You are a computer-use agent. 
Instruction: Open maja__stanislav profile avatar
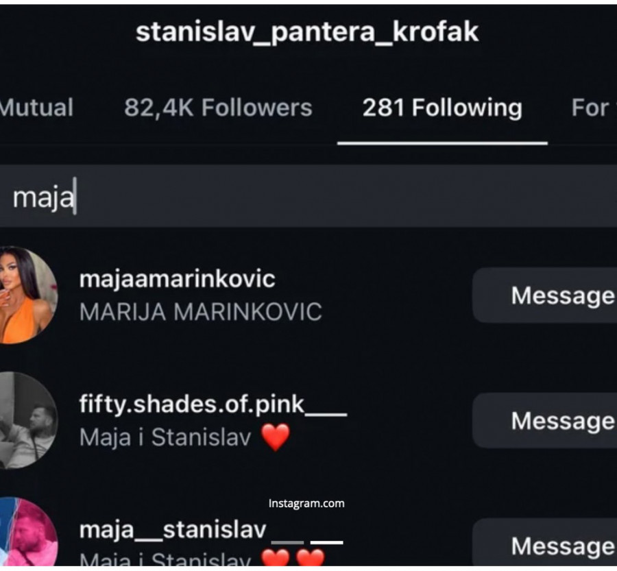coord(27,532)
